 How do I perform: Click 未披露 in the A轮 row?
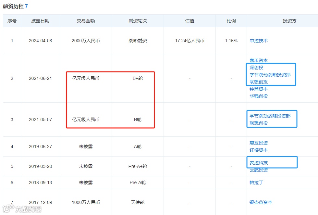(x=86, y=146)
